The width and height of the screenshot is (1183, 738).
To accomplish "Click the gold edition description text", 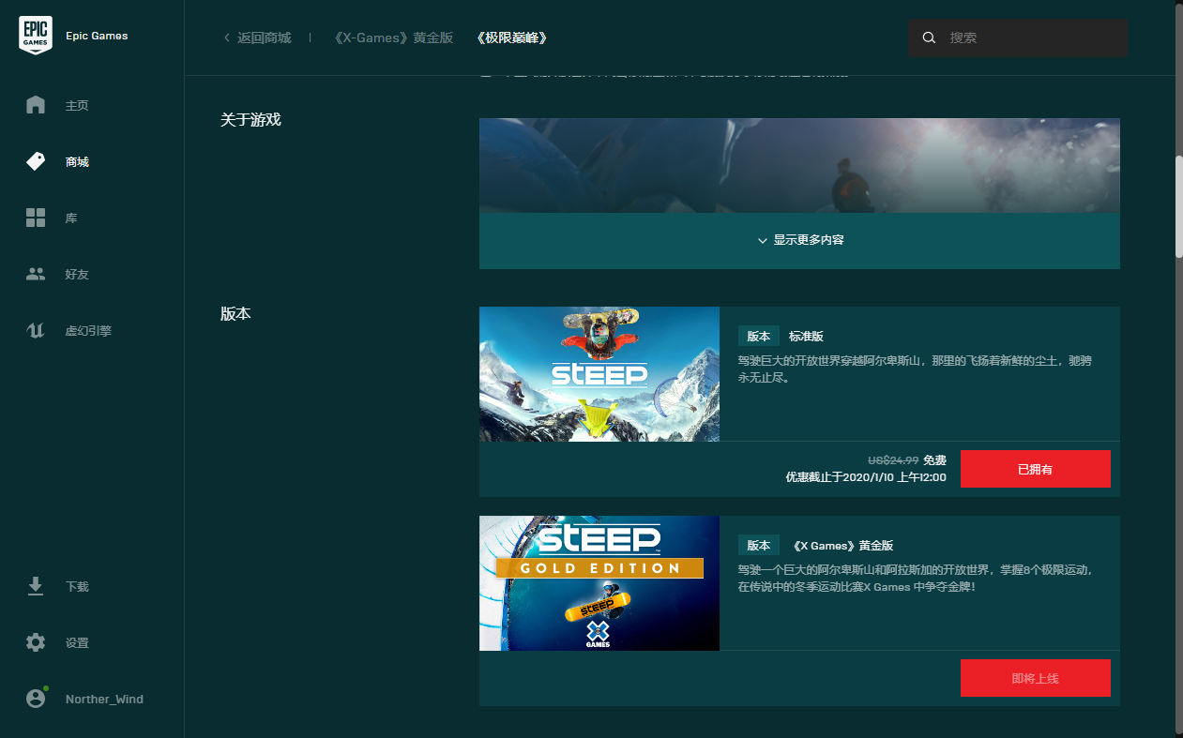I will [x=915, y=579].
